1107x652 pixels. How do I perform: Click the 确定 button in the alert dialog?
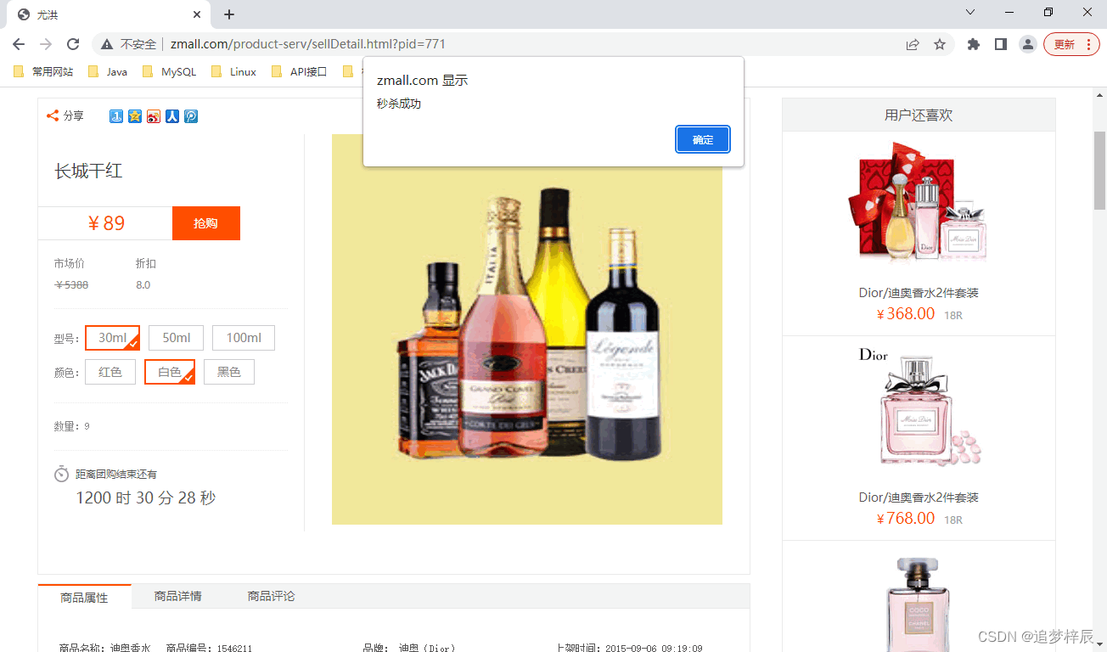click(x=703, y=139)
